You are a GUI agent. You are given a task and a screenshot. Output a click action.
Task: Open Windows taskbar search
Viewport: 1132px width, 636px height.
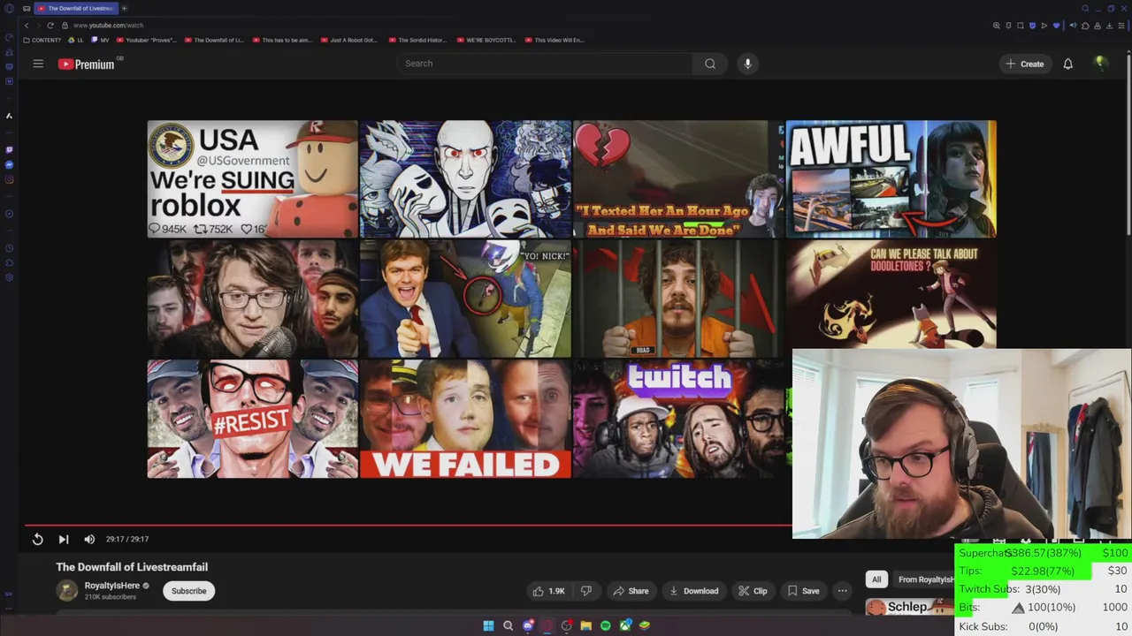(x=508, y=625)
